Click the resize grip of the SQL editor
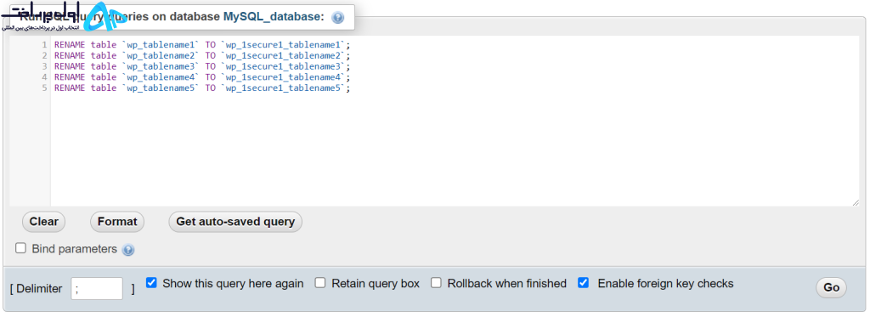 [856, 202]
